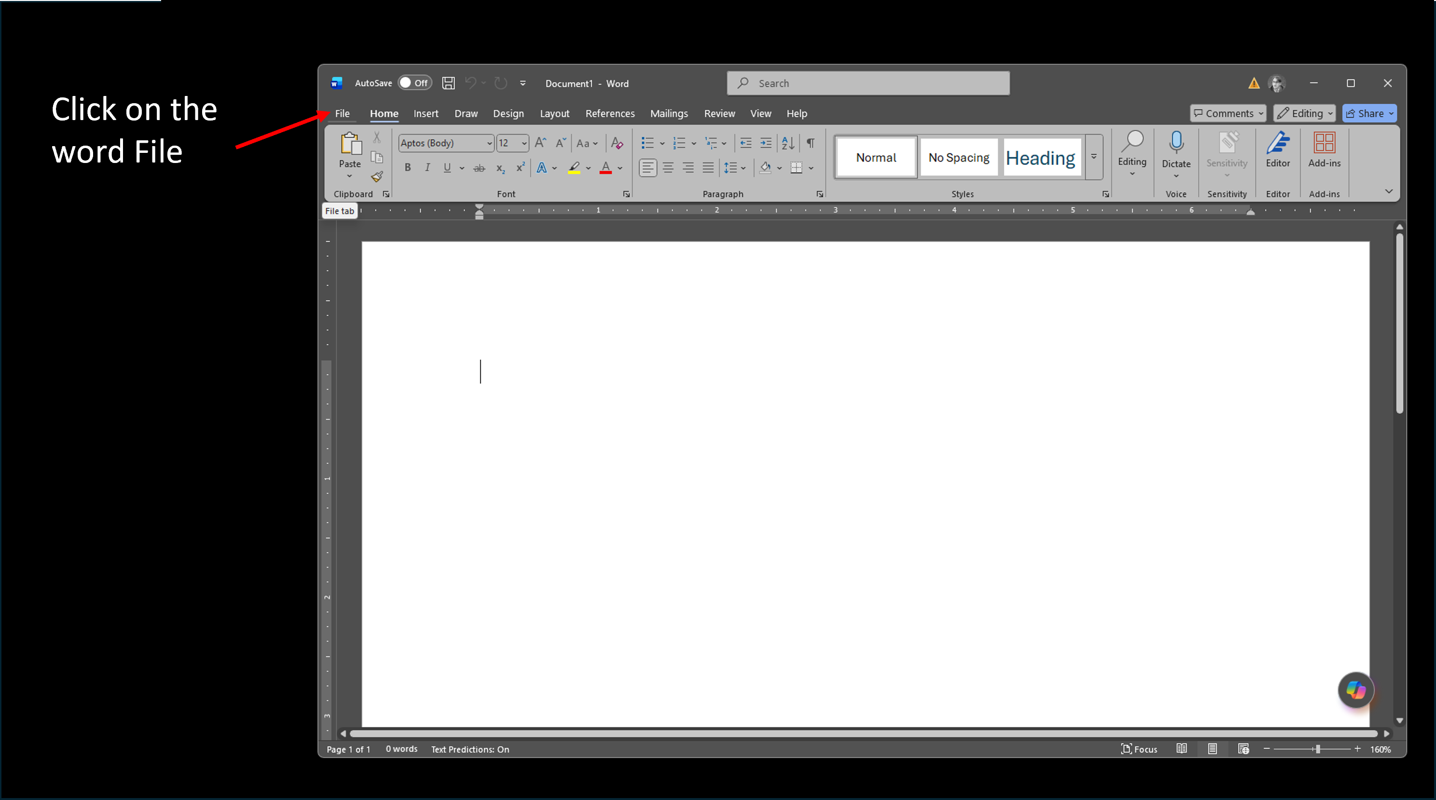Click the File tab
Viewport: 1436px width, 800px height.
(342, 114)
